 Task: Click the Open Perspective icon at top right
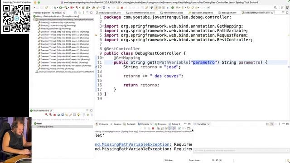tap(282, 8)
